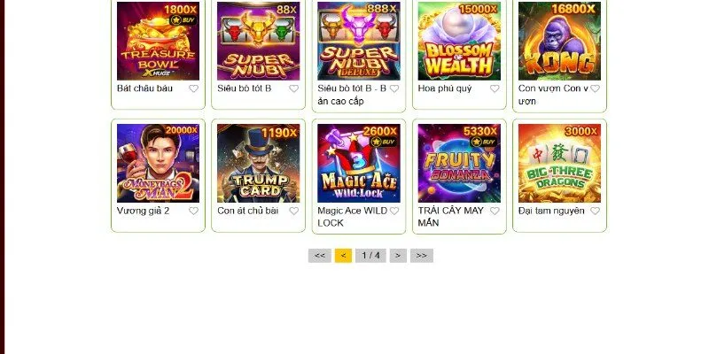
Task: Favorite Magic Ace WILD LOCK heart icon
Action: pos(394,211)
